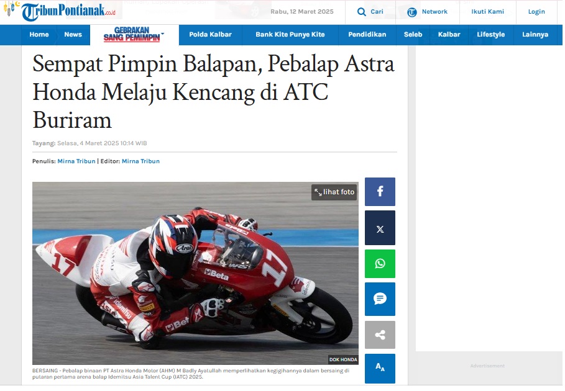Open the Tribun Network icon menu
This screenshot has width=565, height=391.
coord(412,12)
